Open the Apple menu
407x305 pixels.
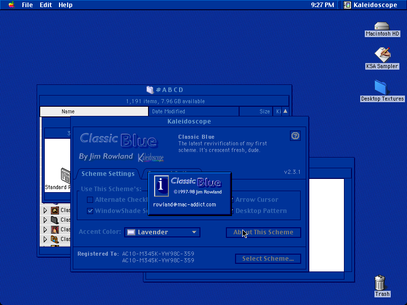click(11, 5)
